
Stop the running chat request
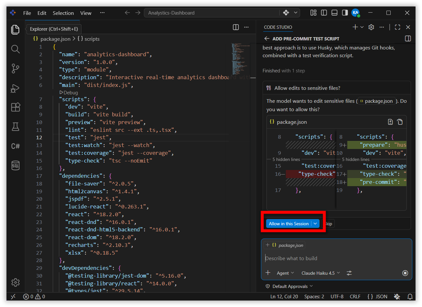405,273
